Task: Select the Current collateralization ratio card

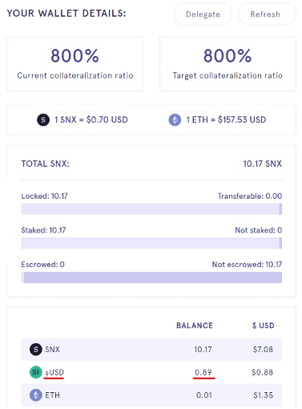Action: (75, 64)
